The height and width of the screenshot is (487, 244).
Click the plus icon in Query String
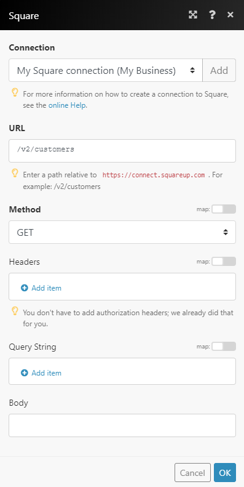(x=24, y=372)
